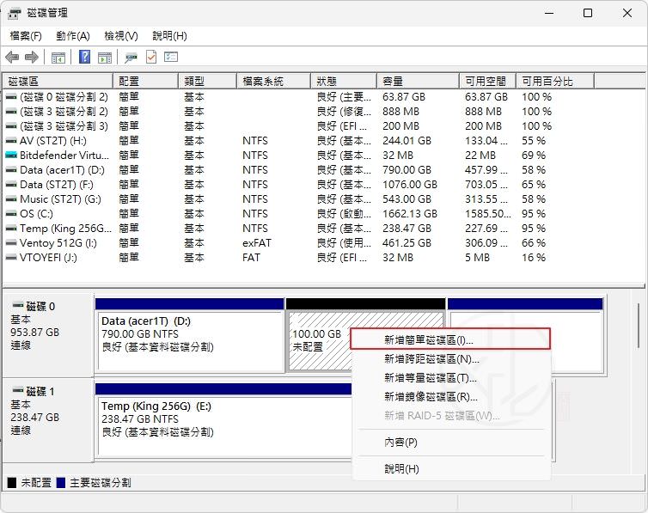Choose 新增跨距磁碟區(N)... from context menu
Viewport: 648px width, 513px height.
pyautogui.click(x=452, y=358)
